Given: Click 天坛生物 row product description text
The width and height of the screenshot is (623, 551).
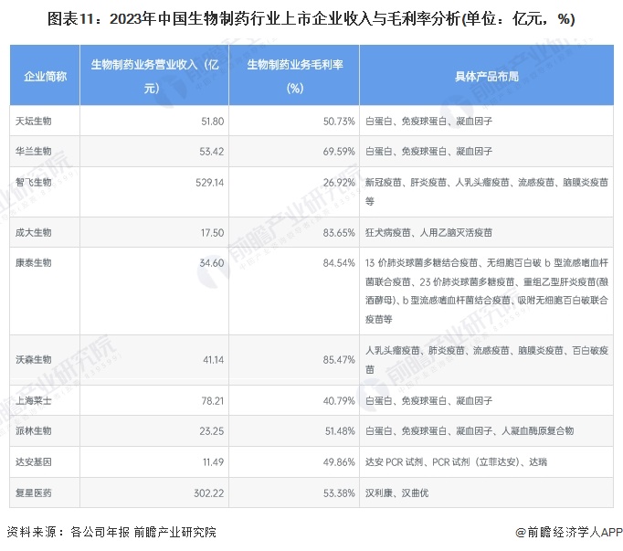Looking at the screenshot, I should click(x=428, y=121).
